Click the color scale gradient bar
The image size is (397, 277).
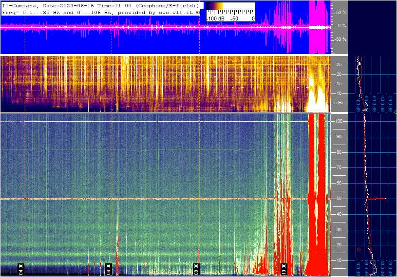pos(230,7)
